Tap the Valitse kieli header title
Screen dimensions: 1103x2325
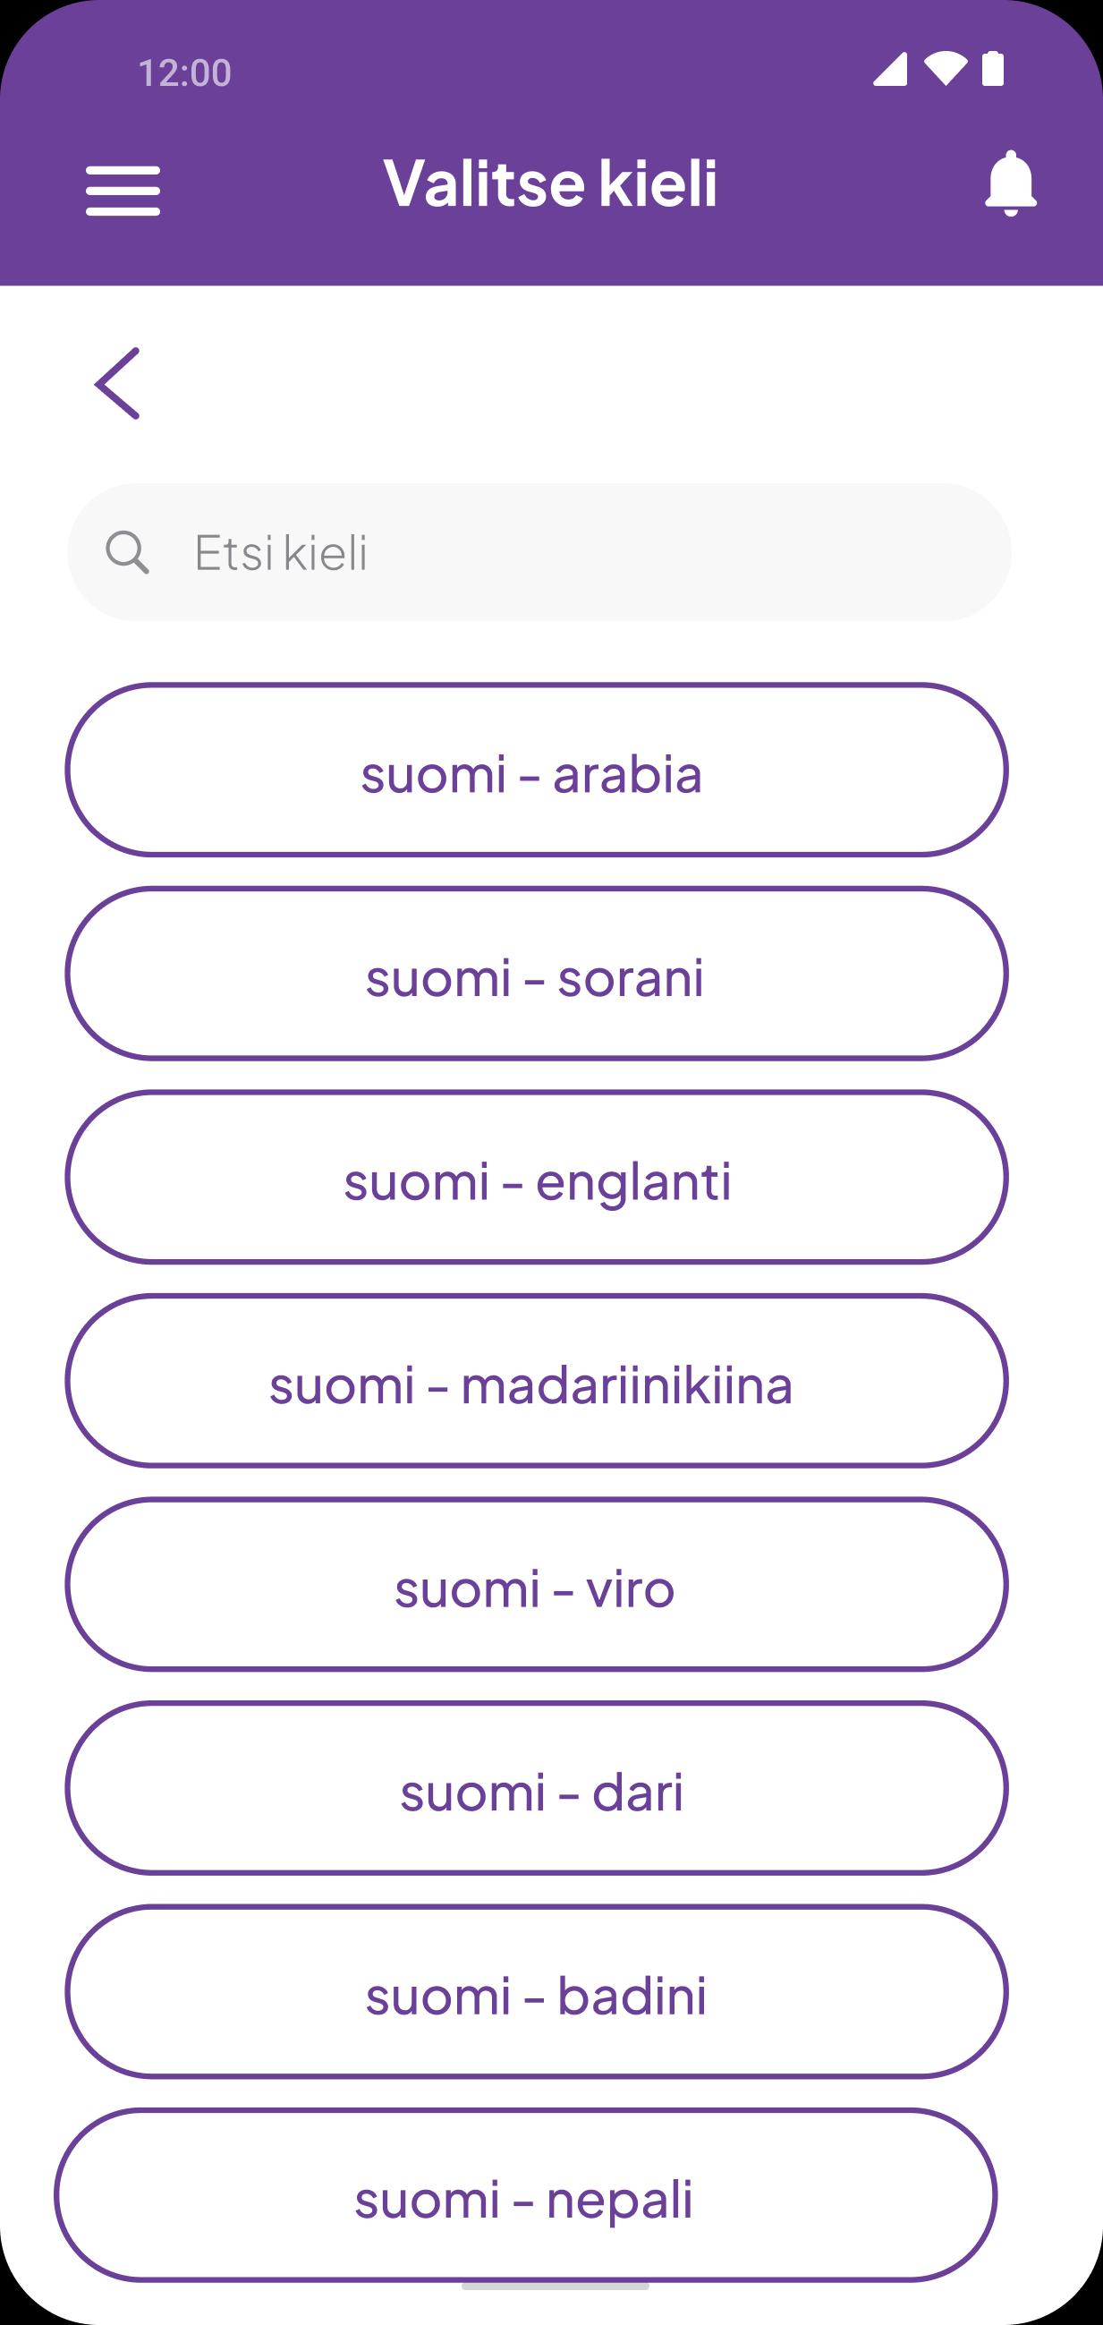[x=550, y=184]
